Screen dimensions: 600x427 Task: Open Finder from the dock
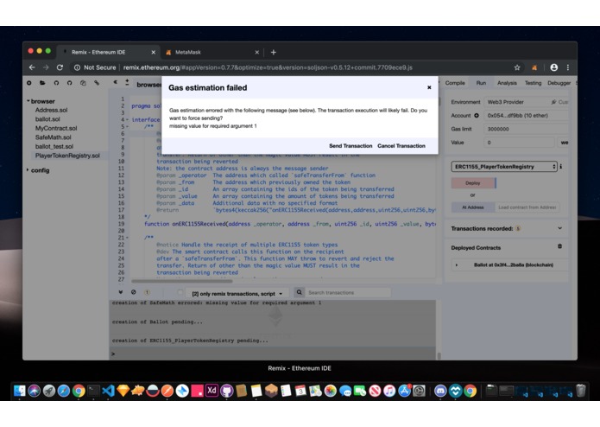point(19,391)
